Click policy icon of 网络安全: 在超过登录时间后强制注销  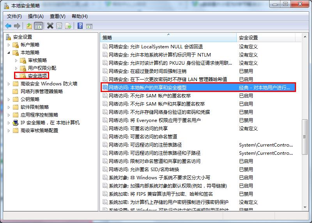pyautogui.click(x=105, y=71)
